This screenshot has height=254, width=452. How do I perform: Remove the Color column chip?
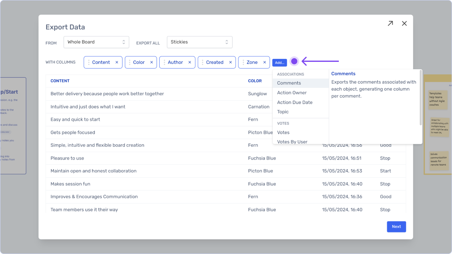coord(152,62)
